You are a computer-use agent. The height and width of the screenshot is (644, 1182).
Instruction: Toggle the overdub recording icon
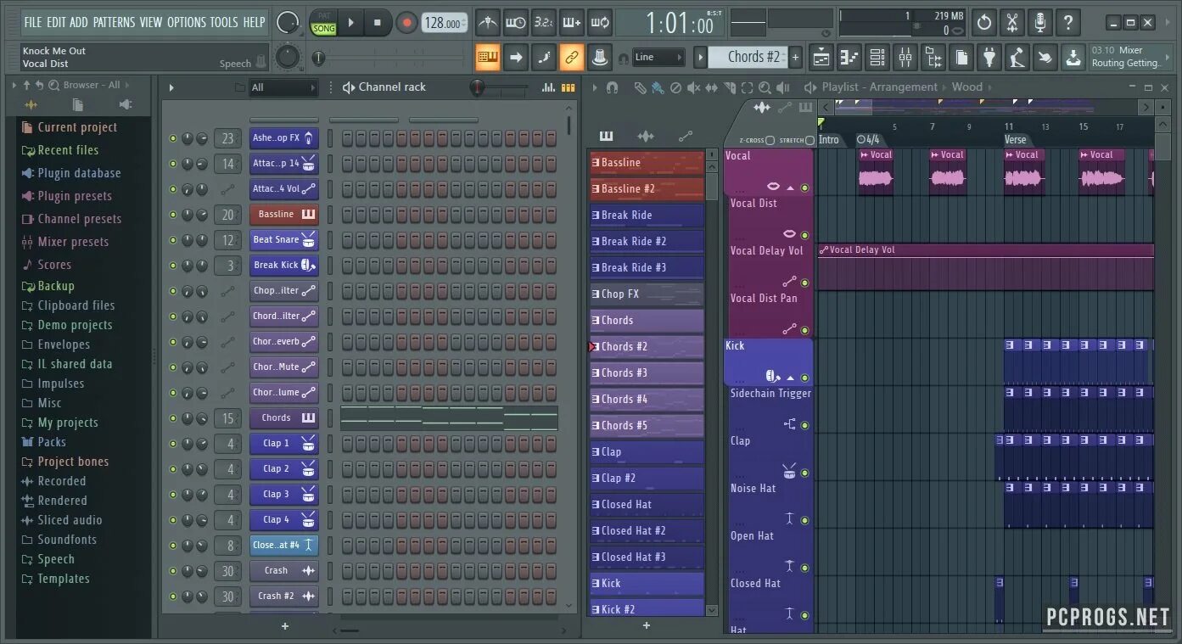click(x=572, y=23)
